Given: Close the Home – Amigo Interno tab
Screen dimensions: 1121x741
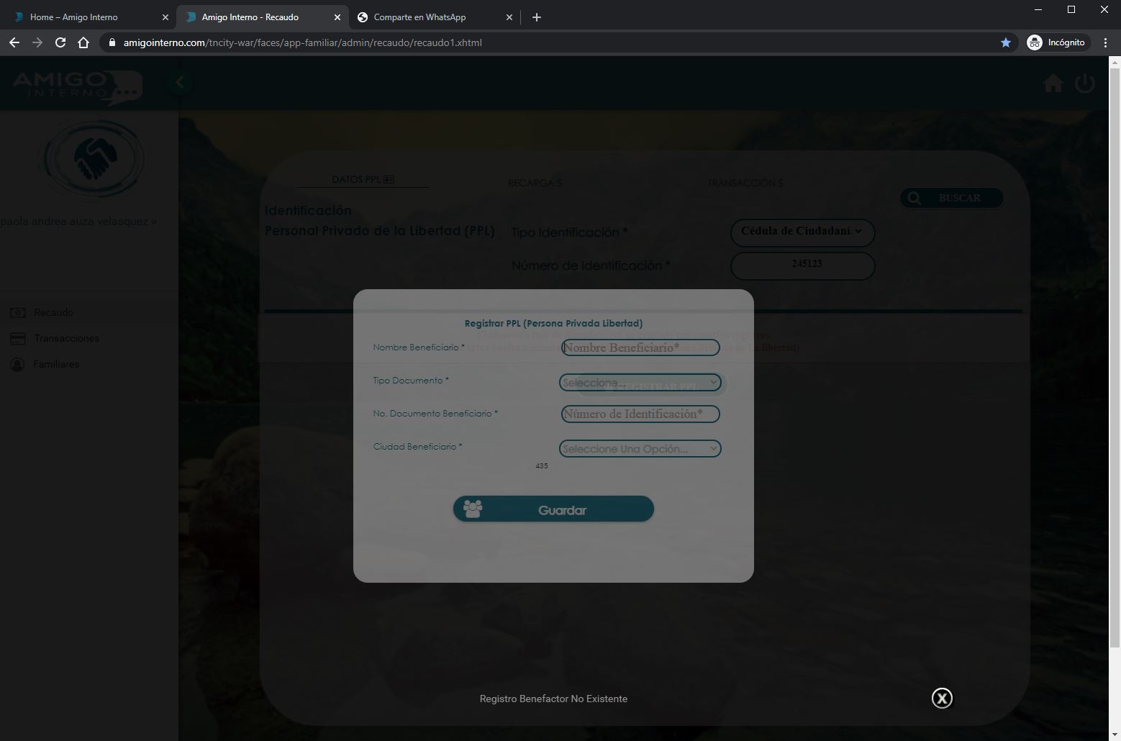Looking at the screenshot, I should tap(165, 17).
